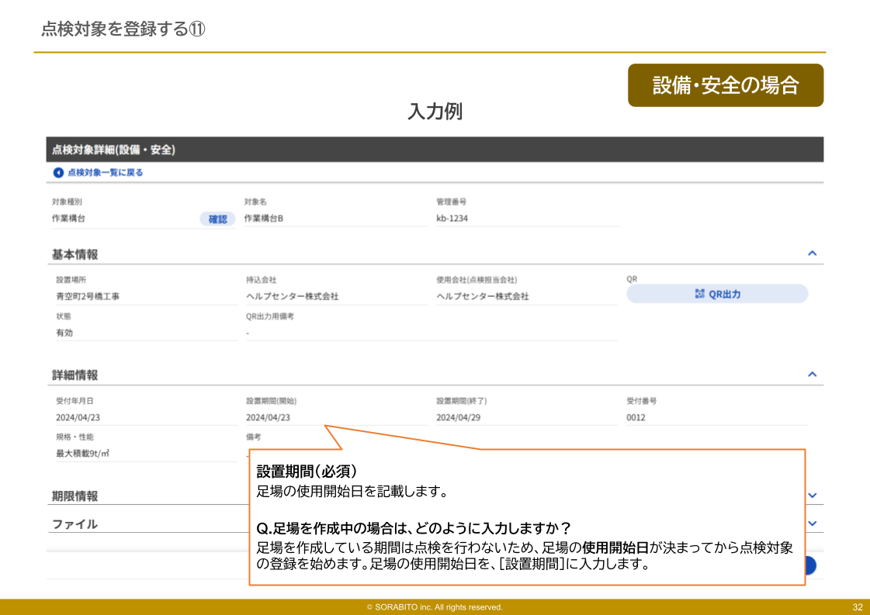870x615 pixels.
Task: Click the QR出力 button
Action: click(716, 293)
